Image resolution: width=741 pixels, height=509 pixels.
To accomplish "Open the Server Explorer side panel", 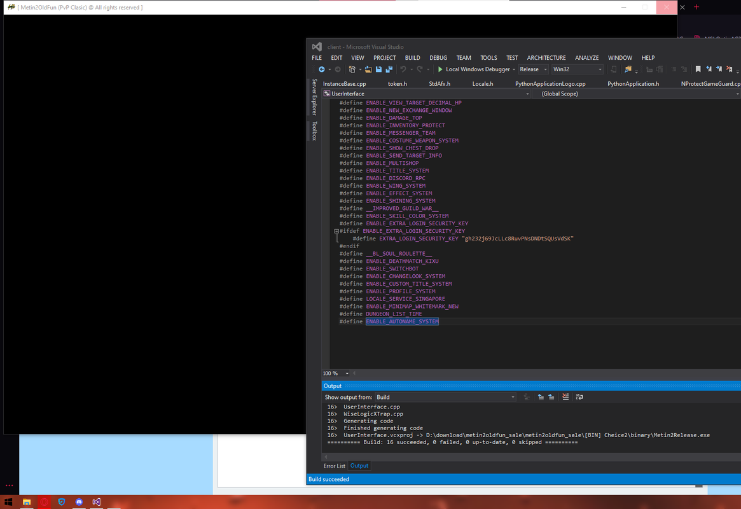I will tap(314, 97).
